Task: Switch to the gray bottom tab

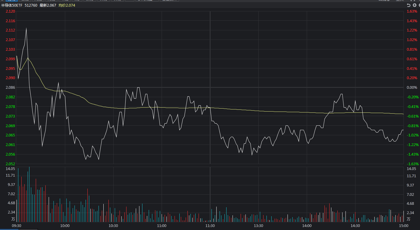Action: tap(28, 229)
